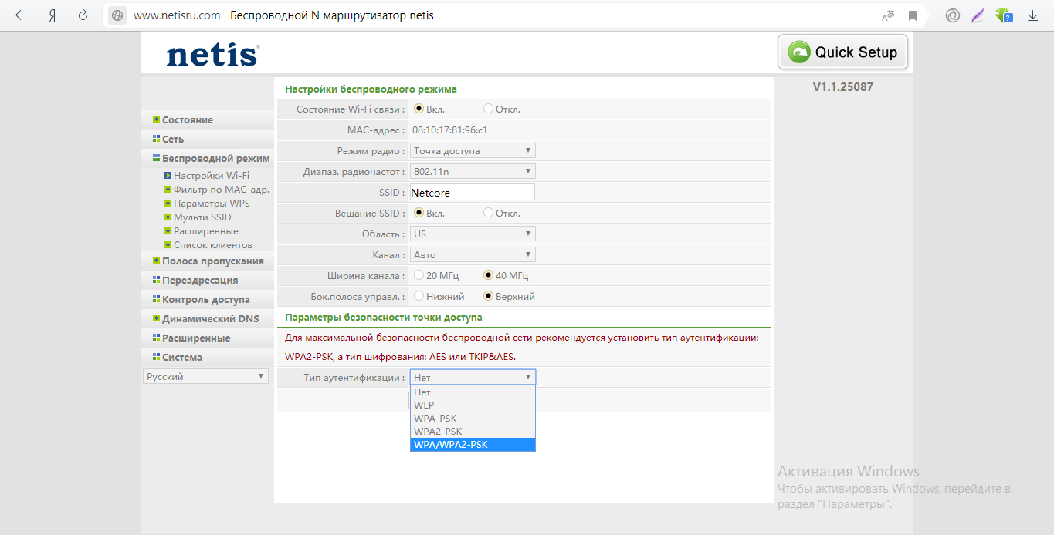Click the browser back arrow
This screenshot has width=1054, height=535.
coord(22,15)
